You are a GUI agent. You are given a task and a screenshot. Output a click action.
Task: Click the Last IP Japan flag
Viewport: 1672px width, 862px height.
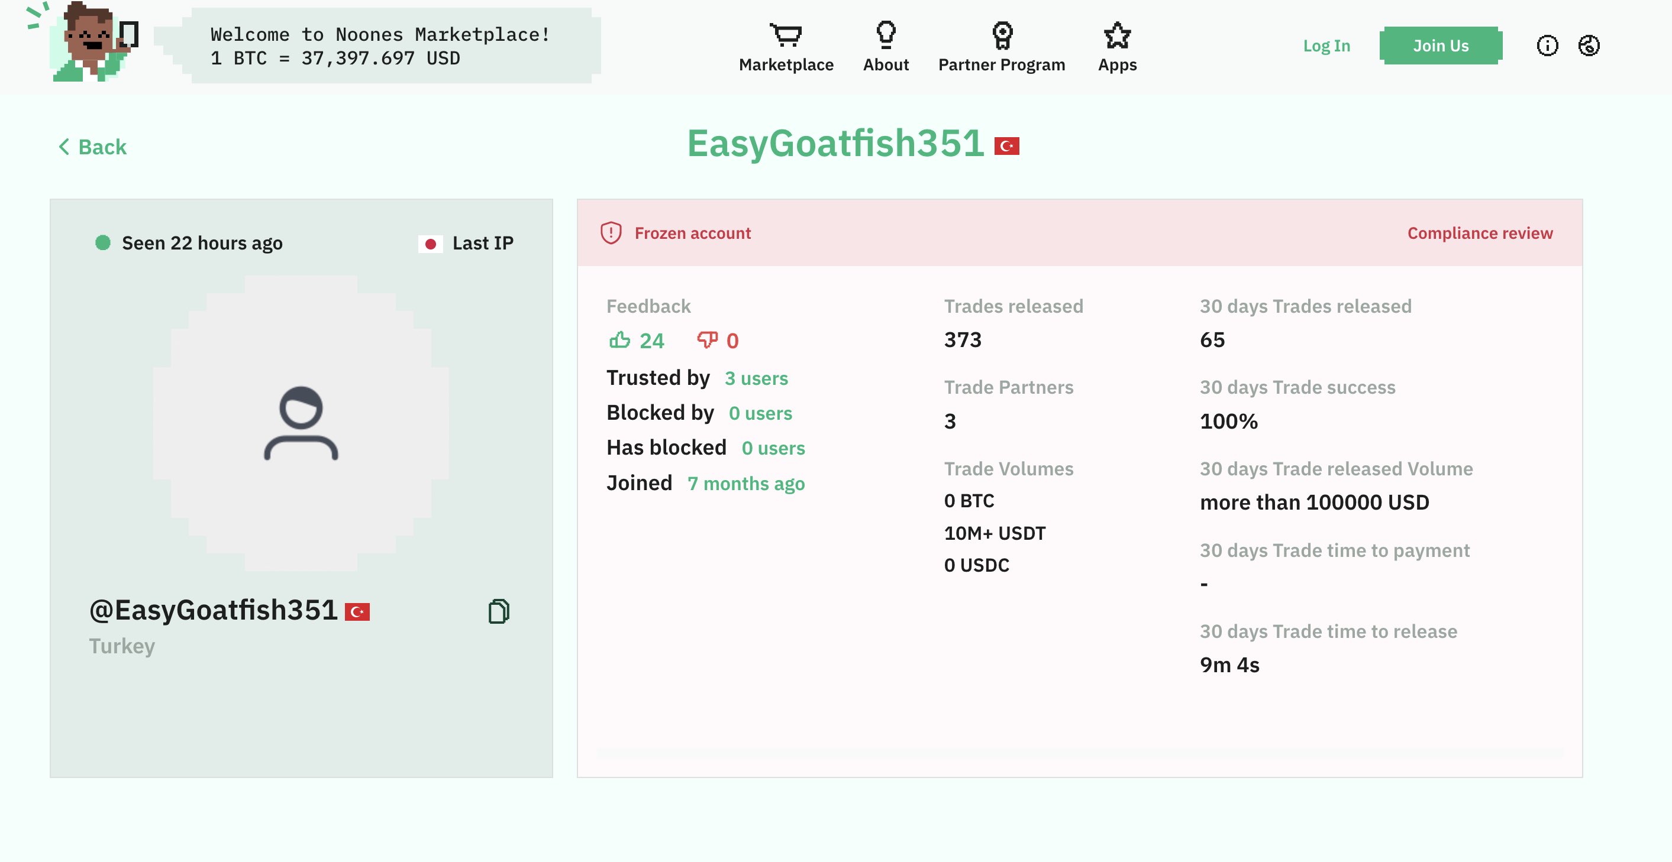click(x=430, y=244)
